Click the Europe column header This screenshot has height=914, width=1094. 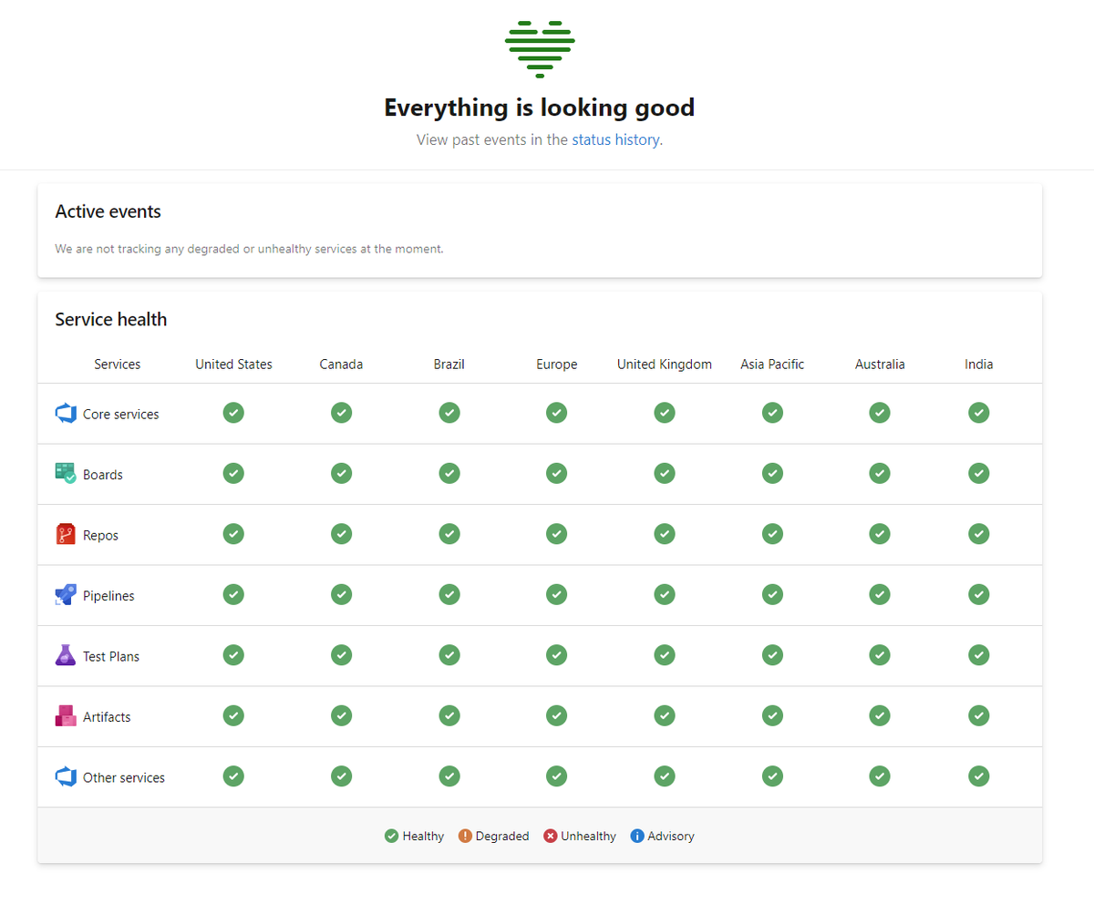(557, 365)
